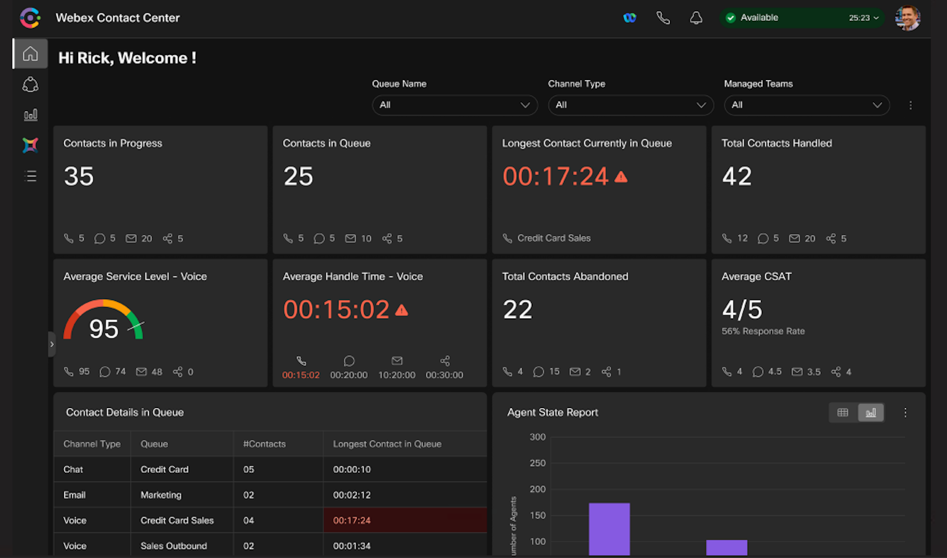Toggle agent status from Available
947x558 pixels.
coord(797,18)
